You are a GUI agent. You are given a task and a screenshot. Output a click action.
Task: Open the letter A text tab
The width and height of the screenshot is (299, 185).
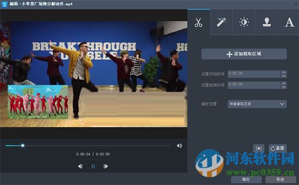click(x=289, y=22)
